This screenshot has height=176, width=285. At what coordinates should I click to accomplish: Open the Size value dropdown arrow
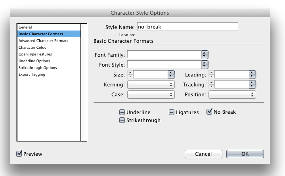(x=171, y=74)
